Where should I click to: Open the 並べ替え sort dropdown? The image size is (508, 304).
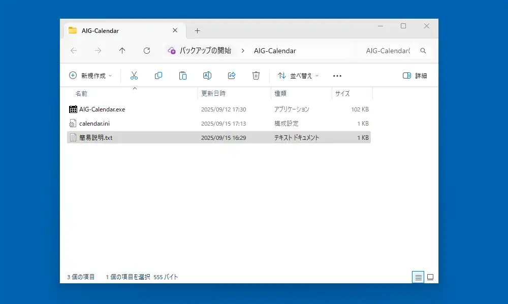tap(298, 75)
